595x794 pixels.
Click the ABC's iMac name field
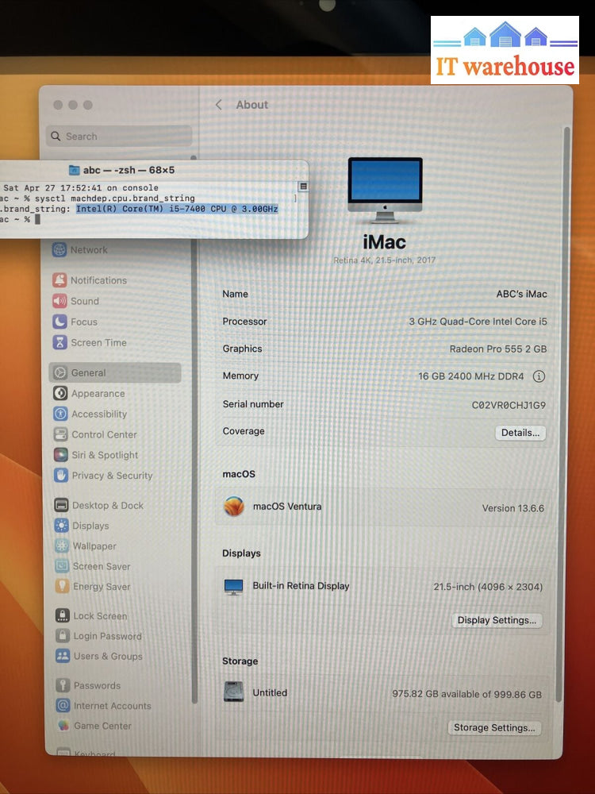click(521, 294)
